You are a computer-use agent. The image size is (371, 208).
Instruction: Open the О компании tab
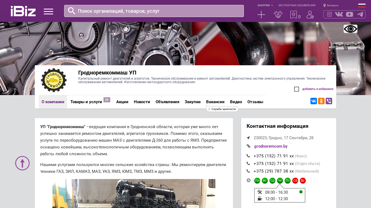[x=53, y=102]
